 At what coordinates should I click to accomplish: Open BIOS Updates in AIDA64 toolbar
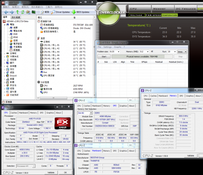click(x=81, y=12)
